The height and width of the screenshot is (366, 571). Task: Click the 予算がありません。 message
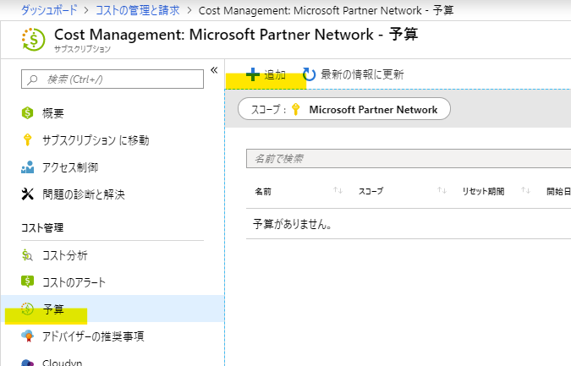[x=293, y=224]
